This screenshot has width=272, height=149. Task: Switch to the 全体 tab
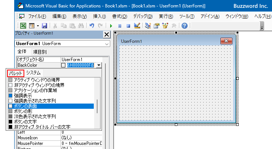(22, 51)
